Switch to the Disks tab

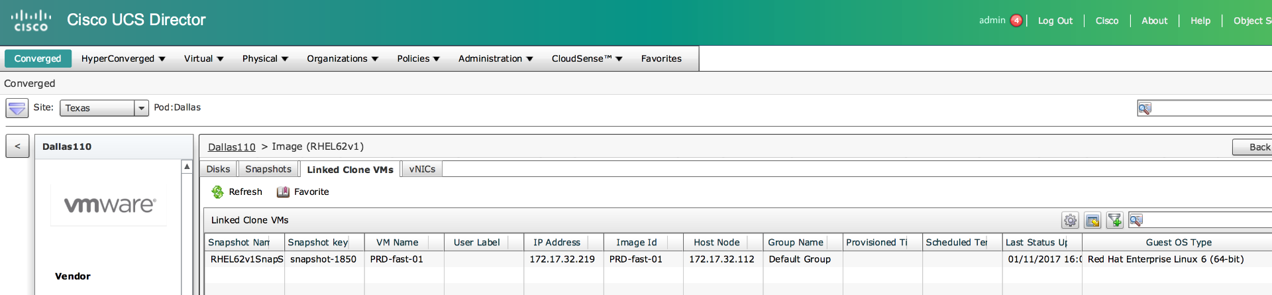(x=218, y=169)
